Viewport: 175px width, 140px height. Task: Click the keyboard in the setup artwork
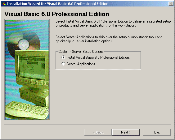27,110
